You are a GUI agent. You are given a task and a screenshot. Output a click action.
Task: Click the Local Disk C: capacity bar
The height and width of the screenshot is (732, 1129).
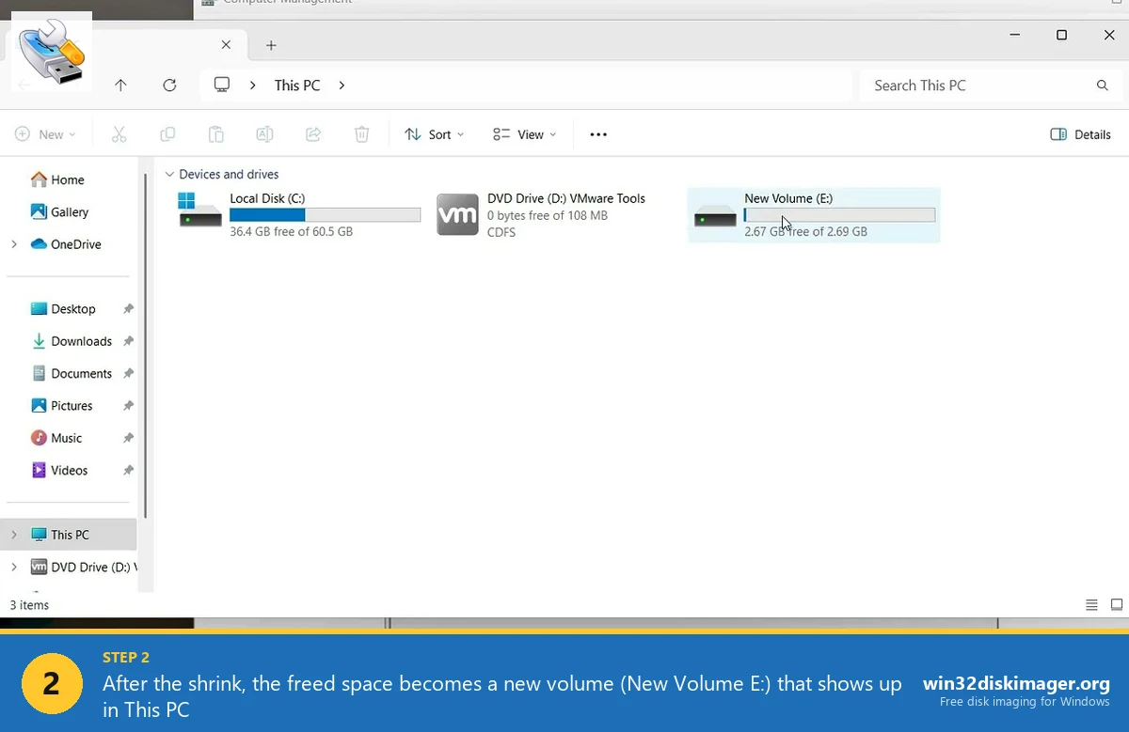325,214
